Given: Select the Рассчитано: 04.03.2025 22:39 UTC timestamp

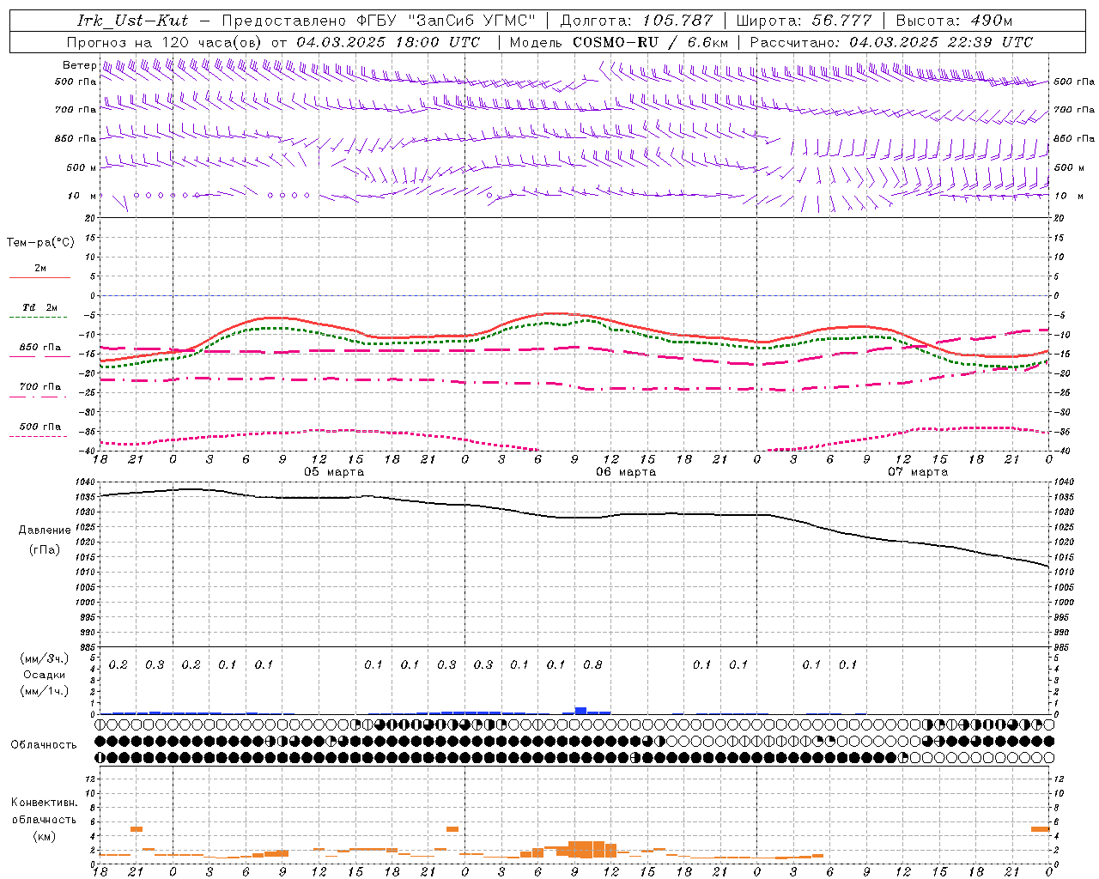Looking at the screenshot, I should click(891, 41).
